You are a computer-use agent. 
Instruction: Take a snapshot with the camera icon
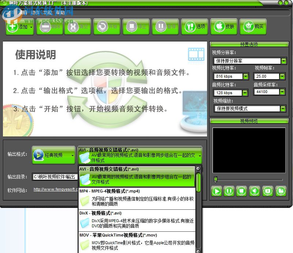[268, 191]
